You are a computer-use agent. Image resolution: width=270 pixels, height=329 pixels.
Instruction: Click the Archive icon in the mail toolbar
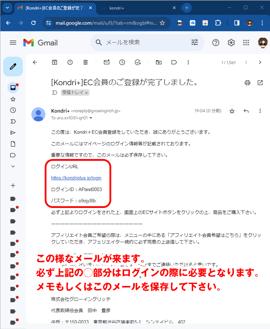pyautogui.click(x=55, y=62)
